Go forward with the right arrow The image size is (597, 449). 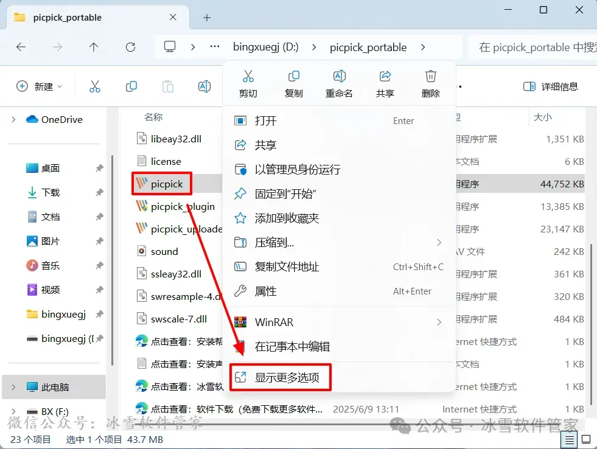pyautogui.click(x=57, y=47)
